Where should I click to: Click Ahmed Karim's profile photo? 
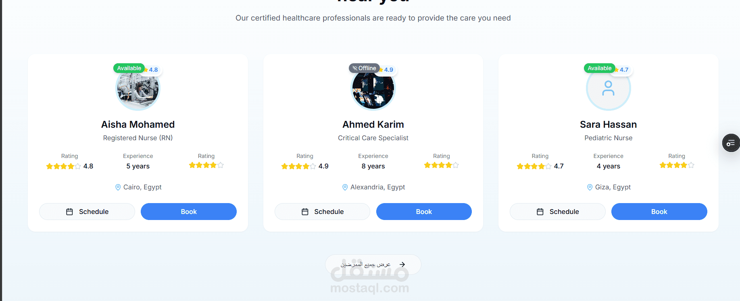(373, 88)
